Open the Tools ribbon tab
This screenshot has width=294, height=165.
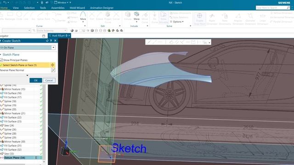click(x=43, y=8)
